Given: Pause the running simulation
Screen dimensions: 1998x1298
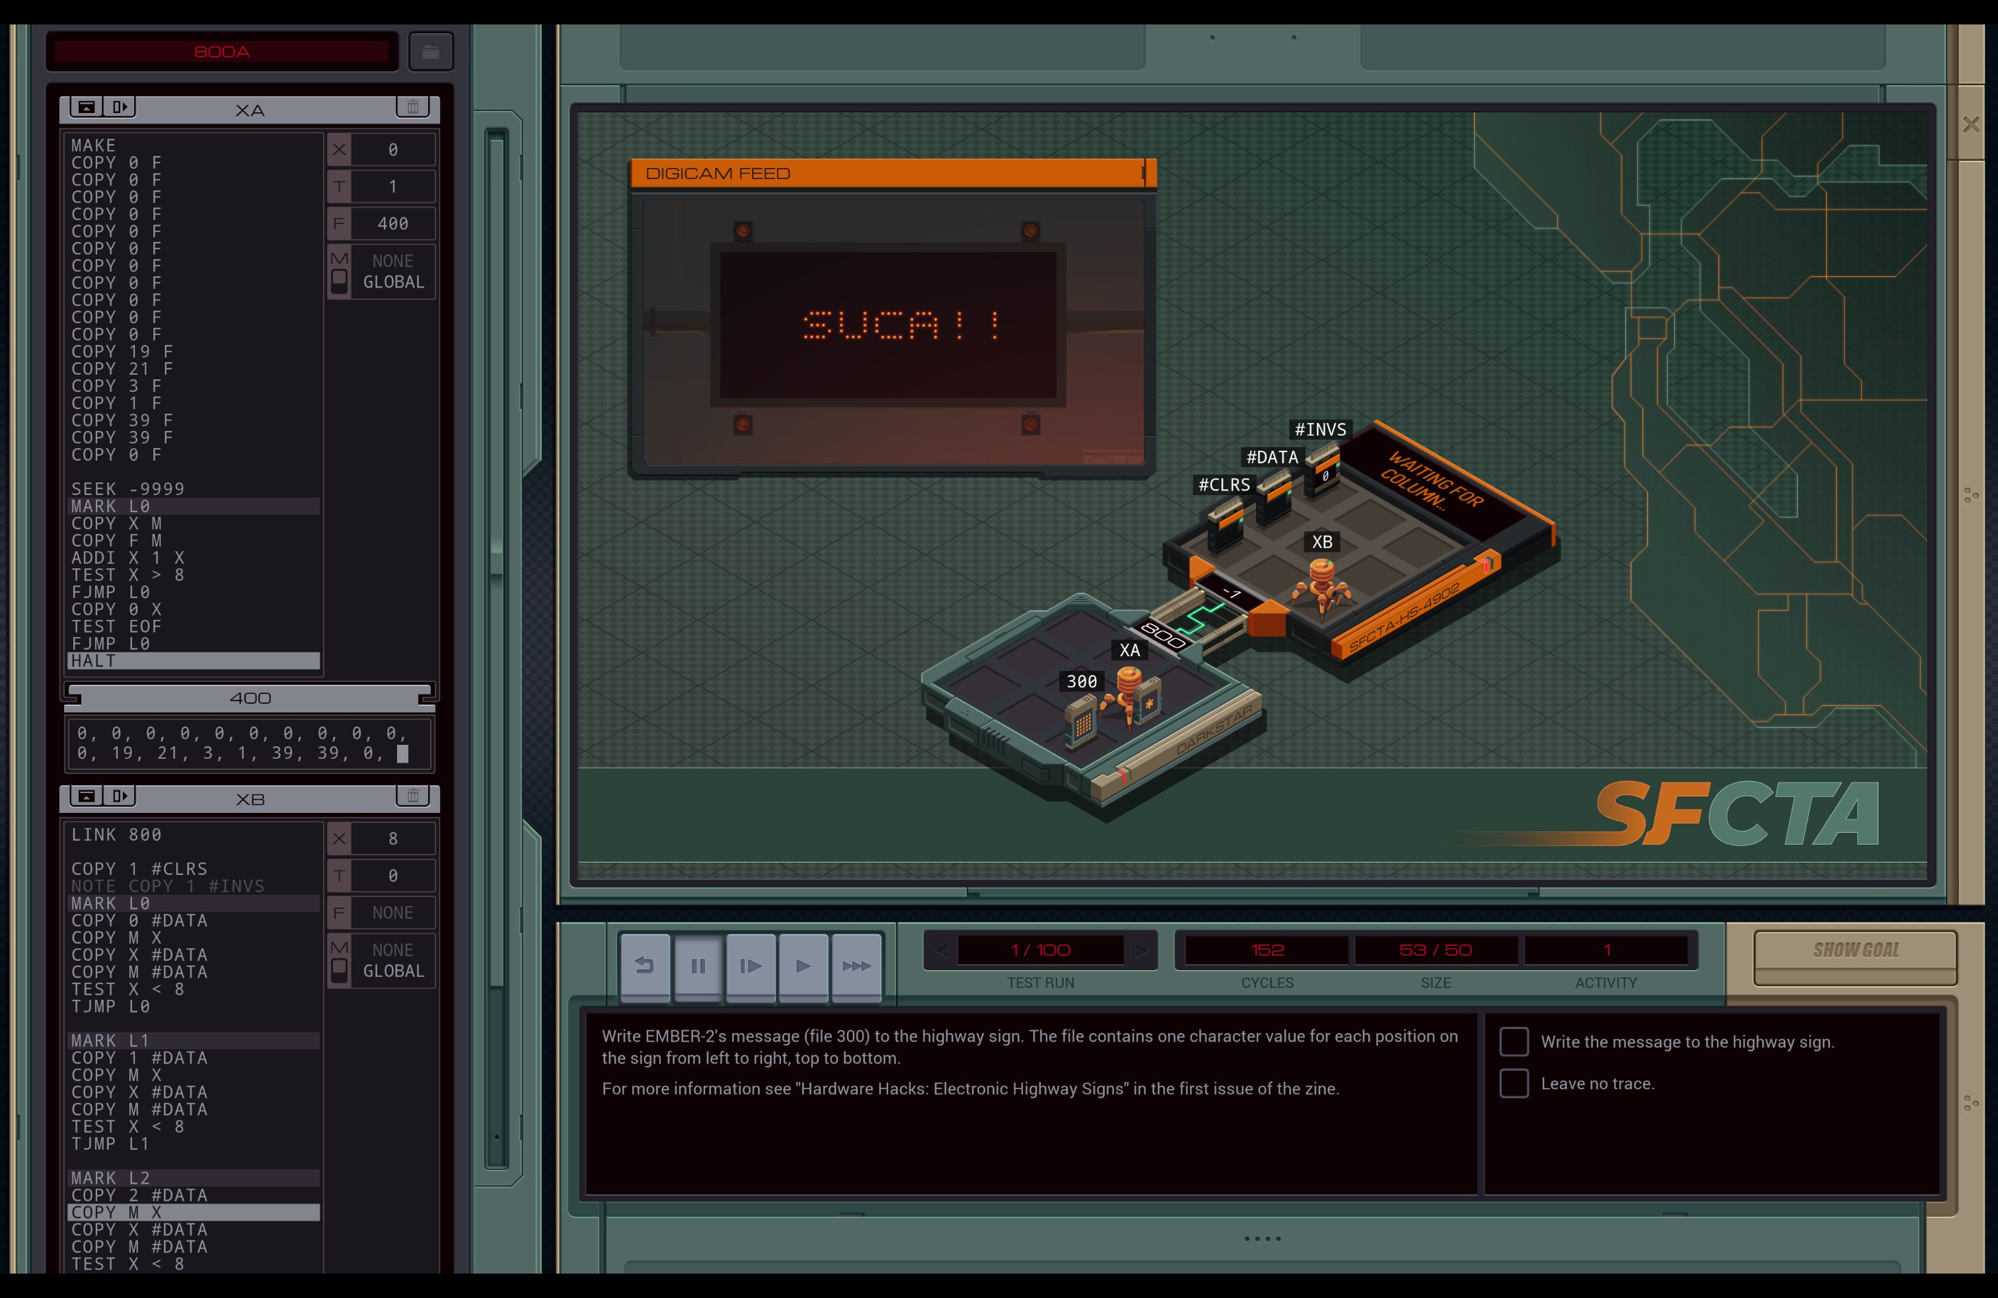Looking at the screenshot, I should pyautogui.click(x=698, y=966).
